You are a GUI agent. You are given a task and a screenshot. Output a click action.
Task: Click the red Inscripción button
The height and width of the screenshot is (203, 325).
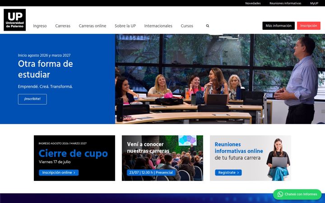(x=309, y=26)
